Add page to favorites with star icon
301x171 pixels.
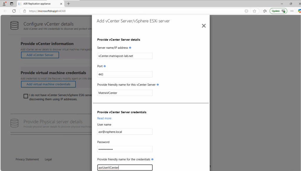pyautogui.click(x=255, y=11)
